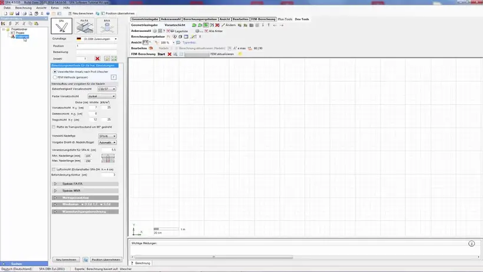The image size is (483, 272).
Task: Click the yellow icon after FEM aktualisieren
Action: coord(240,54)
